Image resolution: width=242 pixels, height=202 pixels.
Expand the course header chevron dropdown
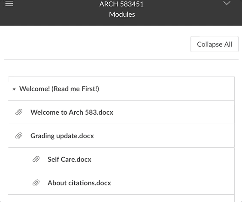[227, 3]
